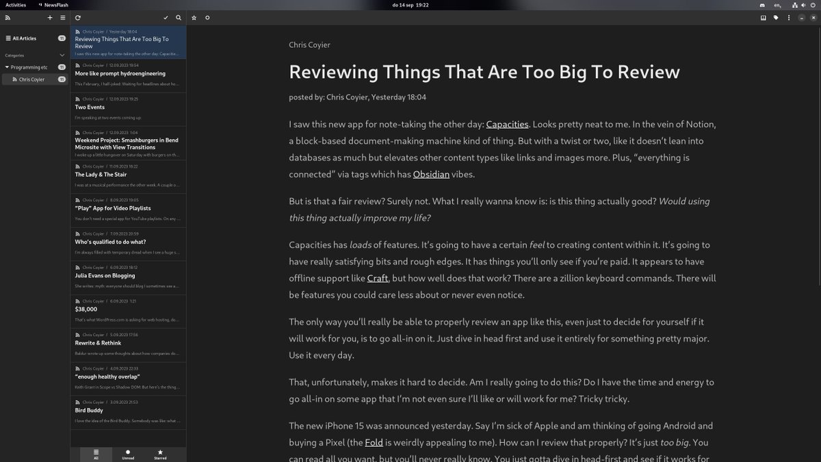Open Julia Evans on Blogging article
This screenshot has width=821, height=462.
[128, 277]
